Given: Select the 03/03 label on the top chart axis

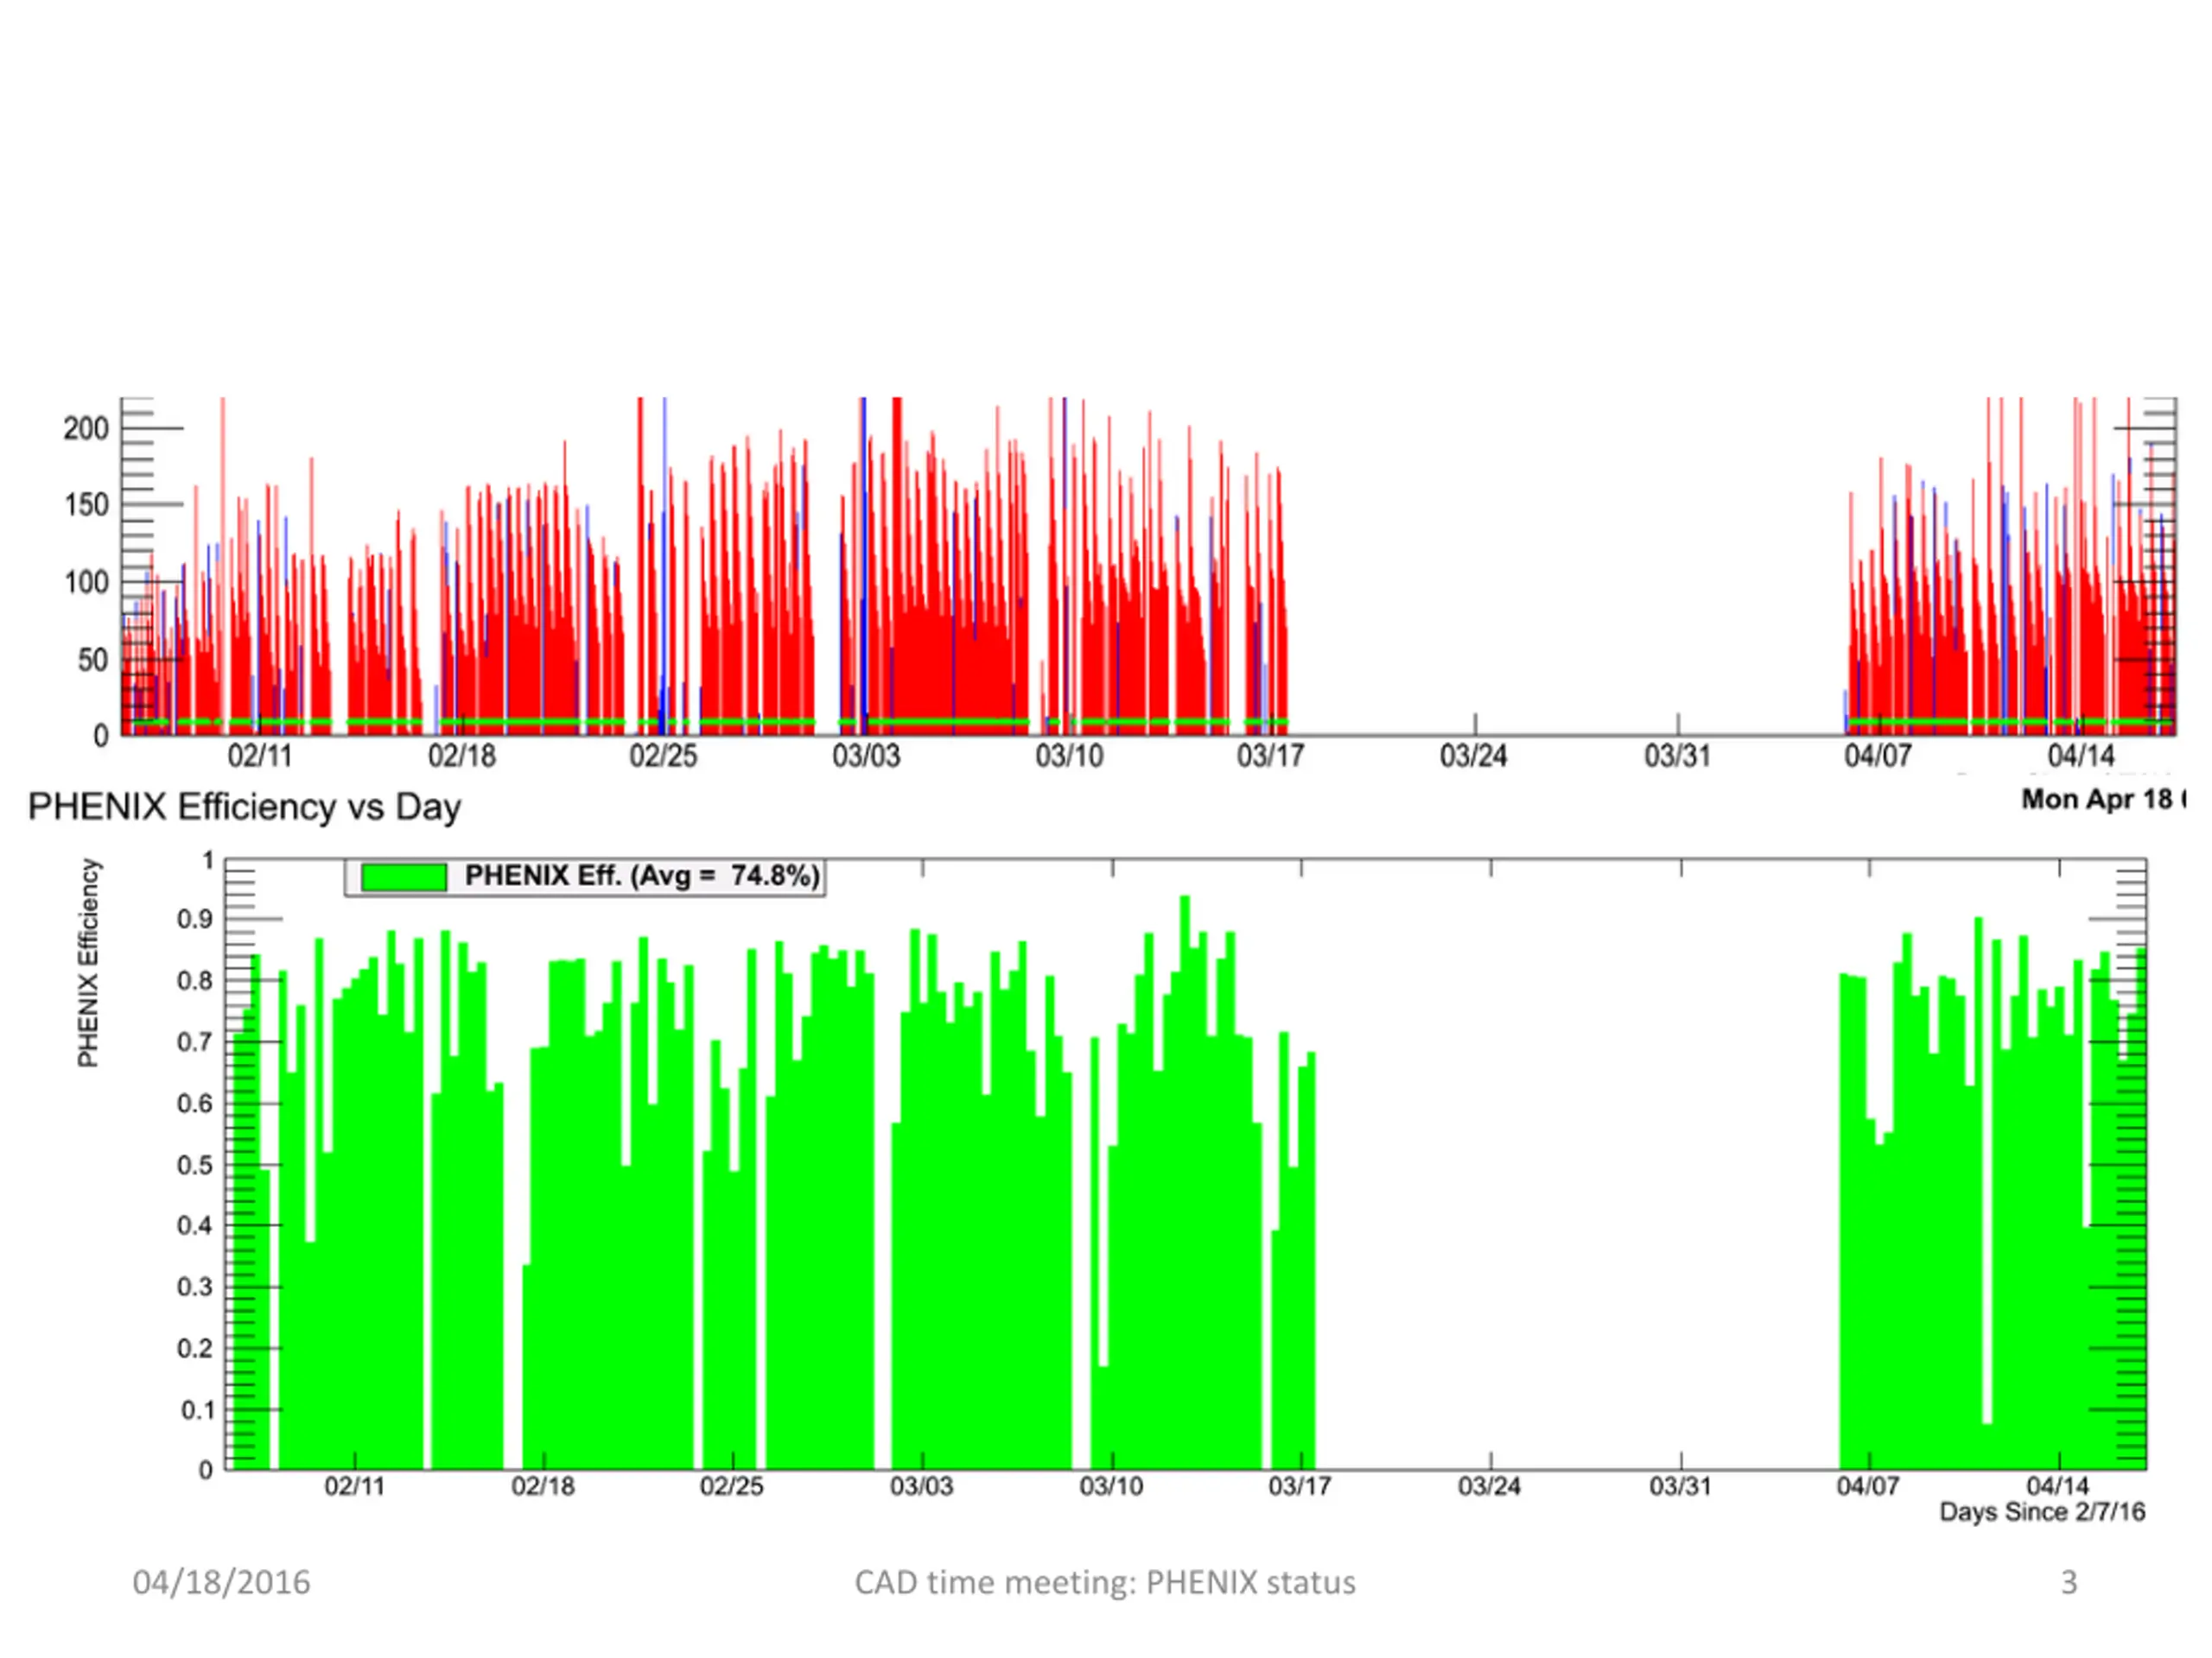Looking at the screenshot, I should click(866, 756).
